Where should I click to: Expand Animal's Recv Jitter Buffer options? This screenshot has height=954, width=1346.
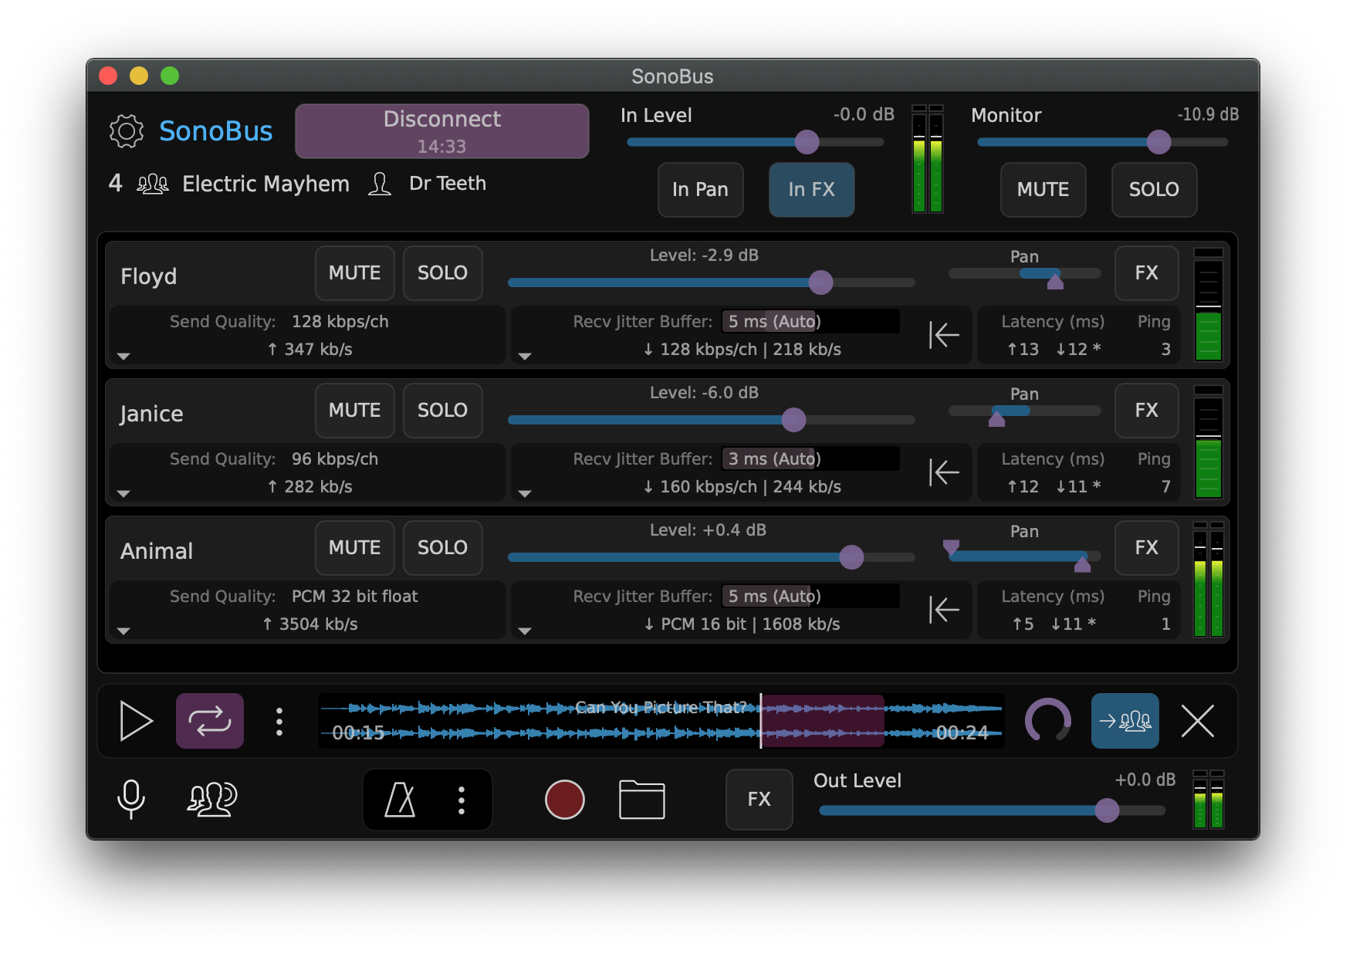pos(525,631)
